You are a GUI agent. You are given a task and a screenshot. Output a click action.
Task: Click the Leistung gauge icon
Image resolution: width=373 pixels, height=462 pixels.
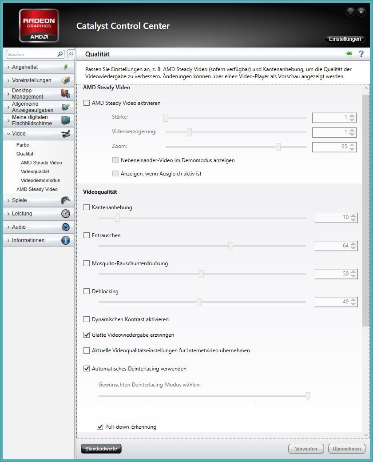click(66, 214)
